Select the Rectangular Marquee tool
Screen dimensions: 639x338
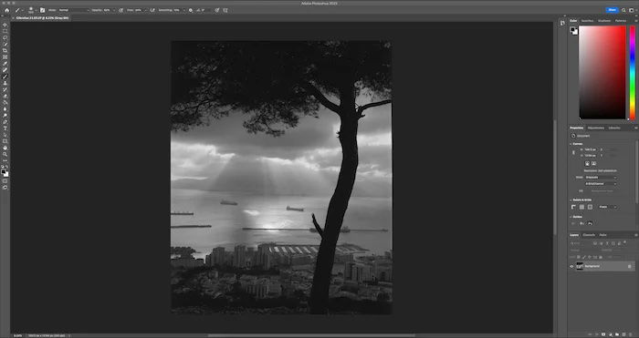click(5, 31)
